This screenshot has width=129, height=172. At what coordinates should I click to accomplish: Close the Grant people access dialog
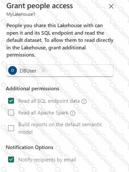point(111,6)
